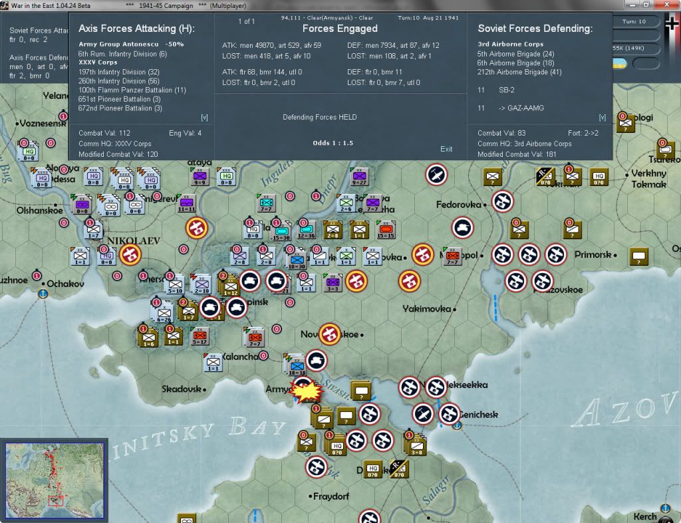Click the tank marker beside the 18=18 stack
Screen dimensions: 681x523
click(x=316, y=360)
